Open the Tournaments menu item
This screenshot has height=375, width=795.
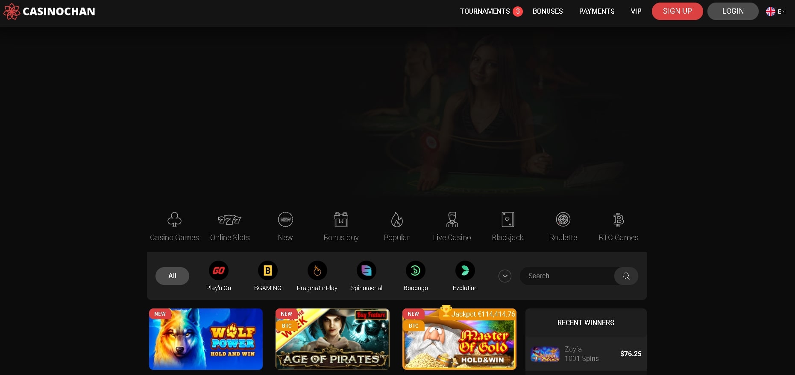pos(485,11)
